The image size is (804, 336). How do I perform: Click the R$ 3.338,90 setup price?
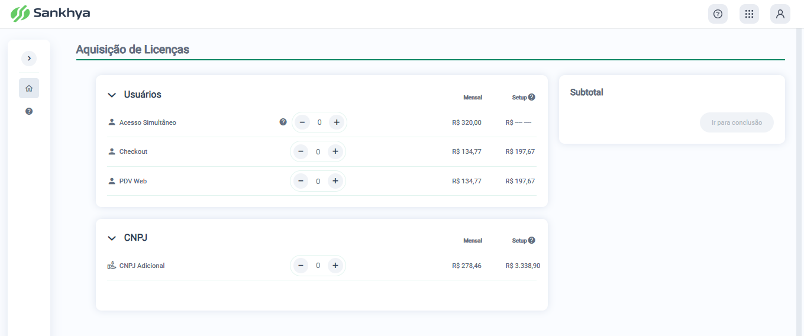pos(523,266)
